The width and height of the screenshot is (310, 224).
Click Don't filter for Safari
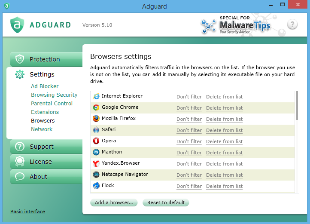[x=189, y=130]
